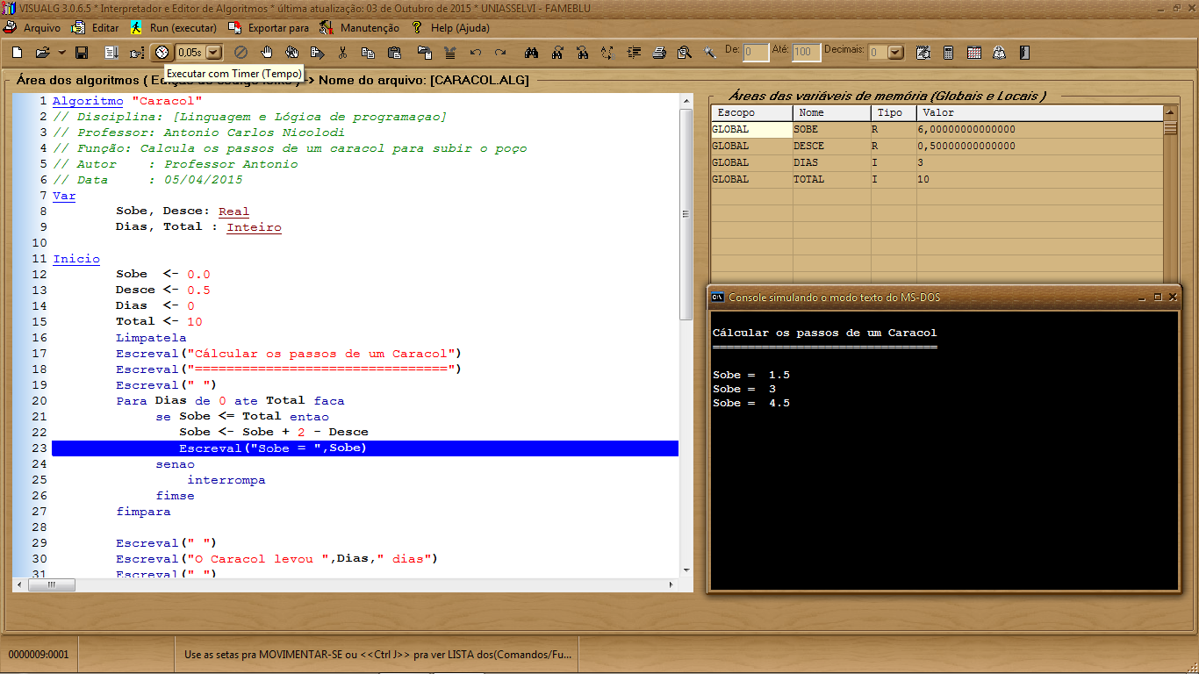
Task: Select the SOBE variable name cell
Action: point(832,129)
